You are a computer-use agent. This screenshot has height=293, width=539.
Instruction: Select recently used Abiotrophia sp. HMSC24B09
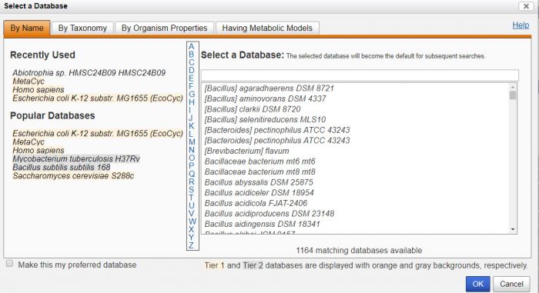point(89,73)
